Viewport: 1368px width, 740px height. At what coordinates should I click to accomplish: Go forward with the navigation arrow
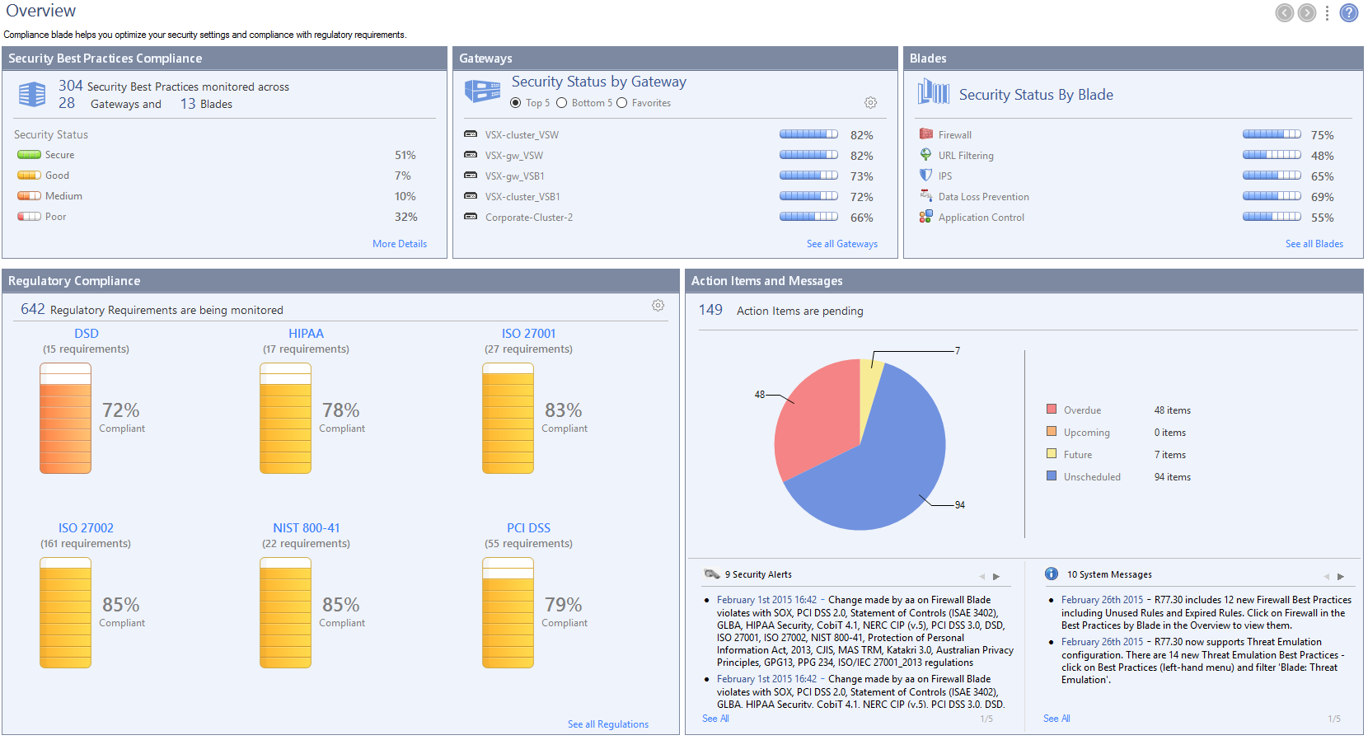coord(1307,12)
